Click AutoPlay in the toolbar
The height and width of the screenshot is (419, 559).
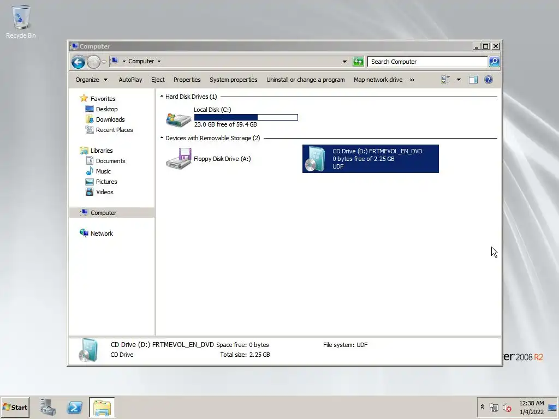(130, 80)
